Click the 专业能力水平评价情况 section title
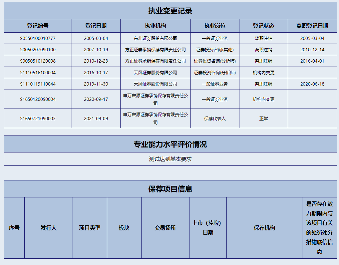The image size is (339, 265). click(170, 144)
